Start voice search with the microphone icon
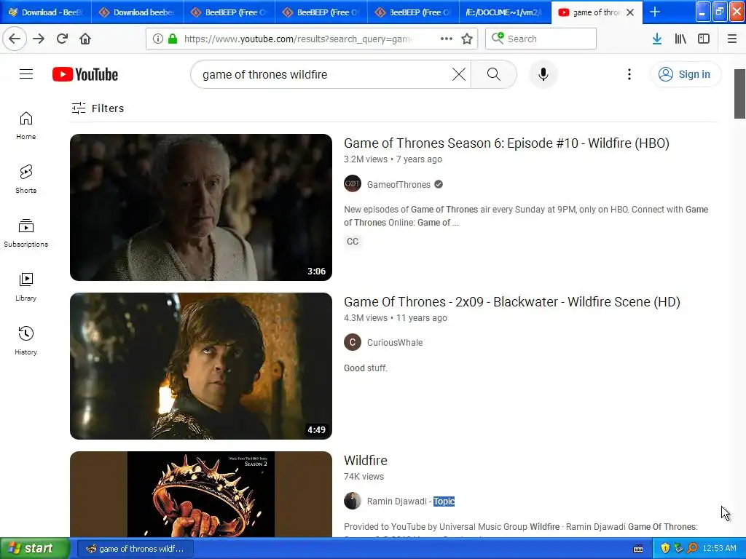Viewport: 746px width, 559px height. point(543,74)
